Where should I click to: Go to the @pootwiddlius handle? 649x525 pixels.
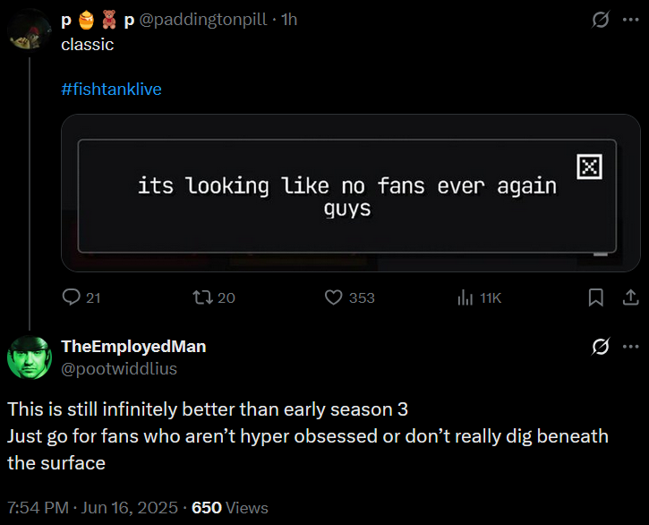[x=119, y=369]
